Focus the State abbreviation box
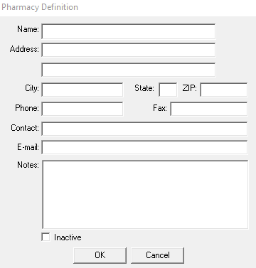This screenshot has width=256, height=268. 168,90
